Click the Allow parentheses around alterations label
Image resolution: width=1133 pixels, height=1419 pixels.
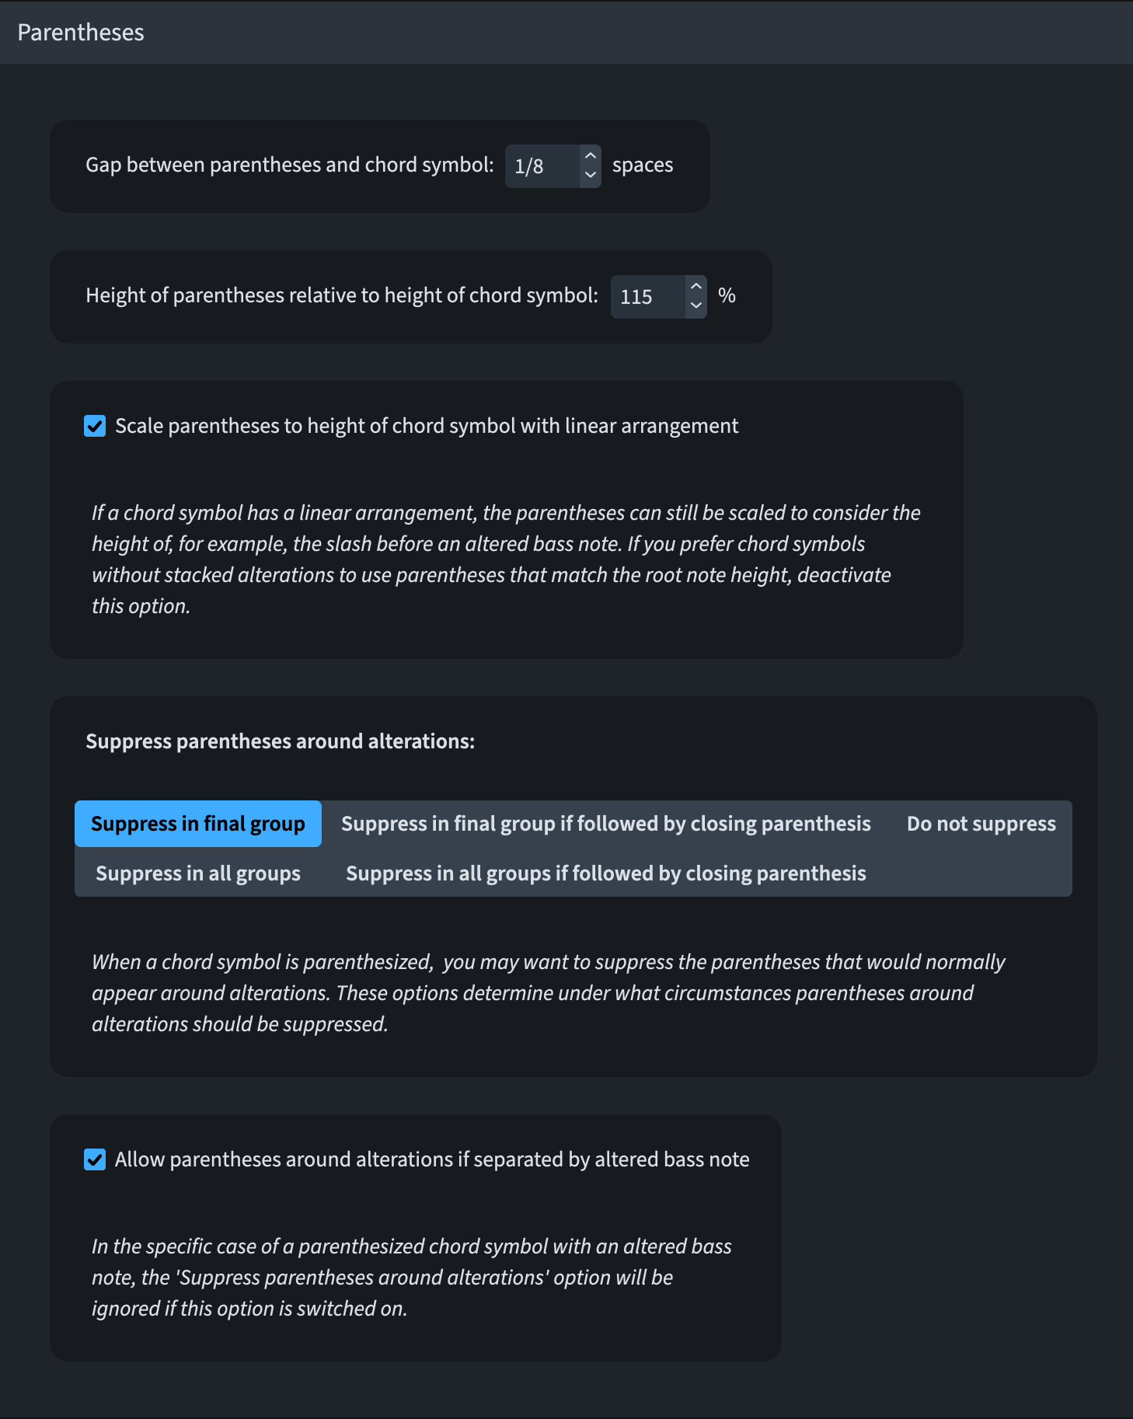(432, 1159)
